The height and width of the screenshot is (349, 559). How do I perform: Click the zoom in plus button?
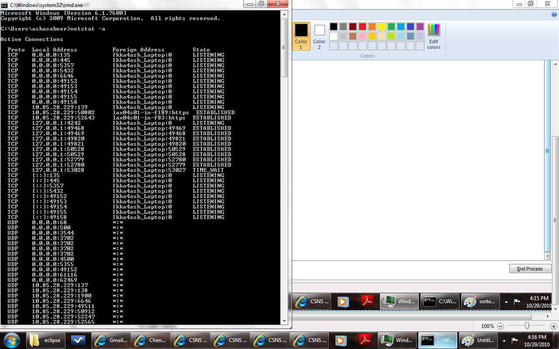pos(554,326)
